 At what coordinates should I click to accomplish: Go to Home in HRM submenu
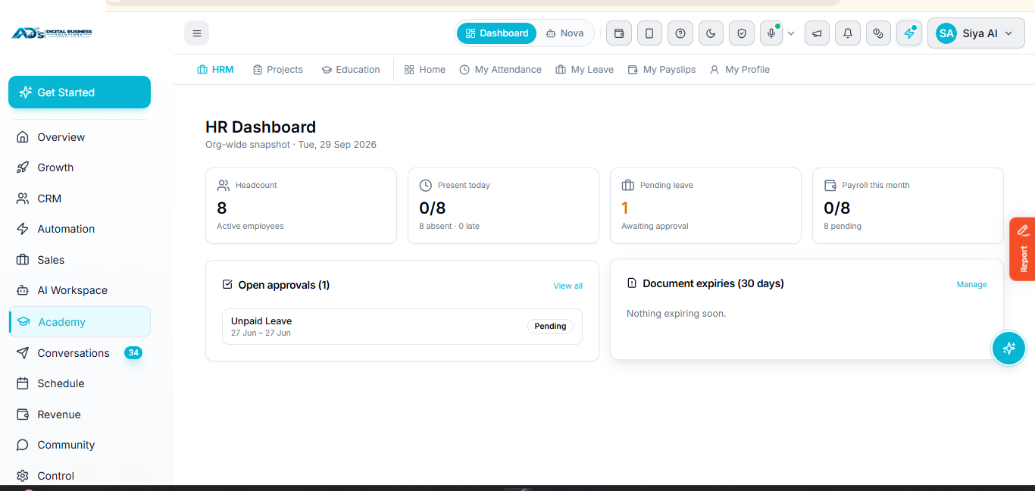[x=424, y=70]
